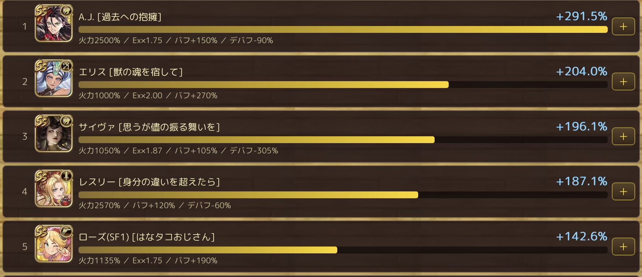Click レスリー [身分の違いを超えたら] title

coord(149,182)
